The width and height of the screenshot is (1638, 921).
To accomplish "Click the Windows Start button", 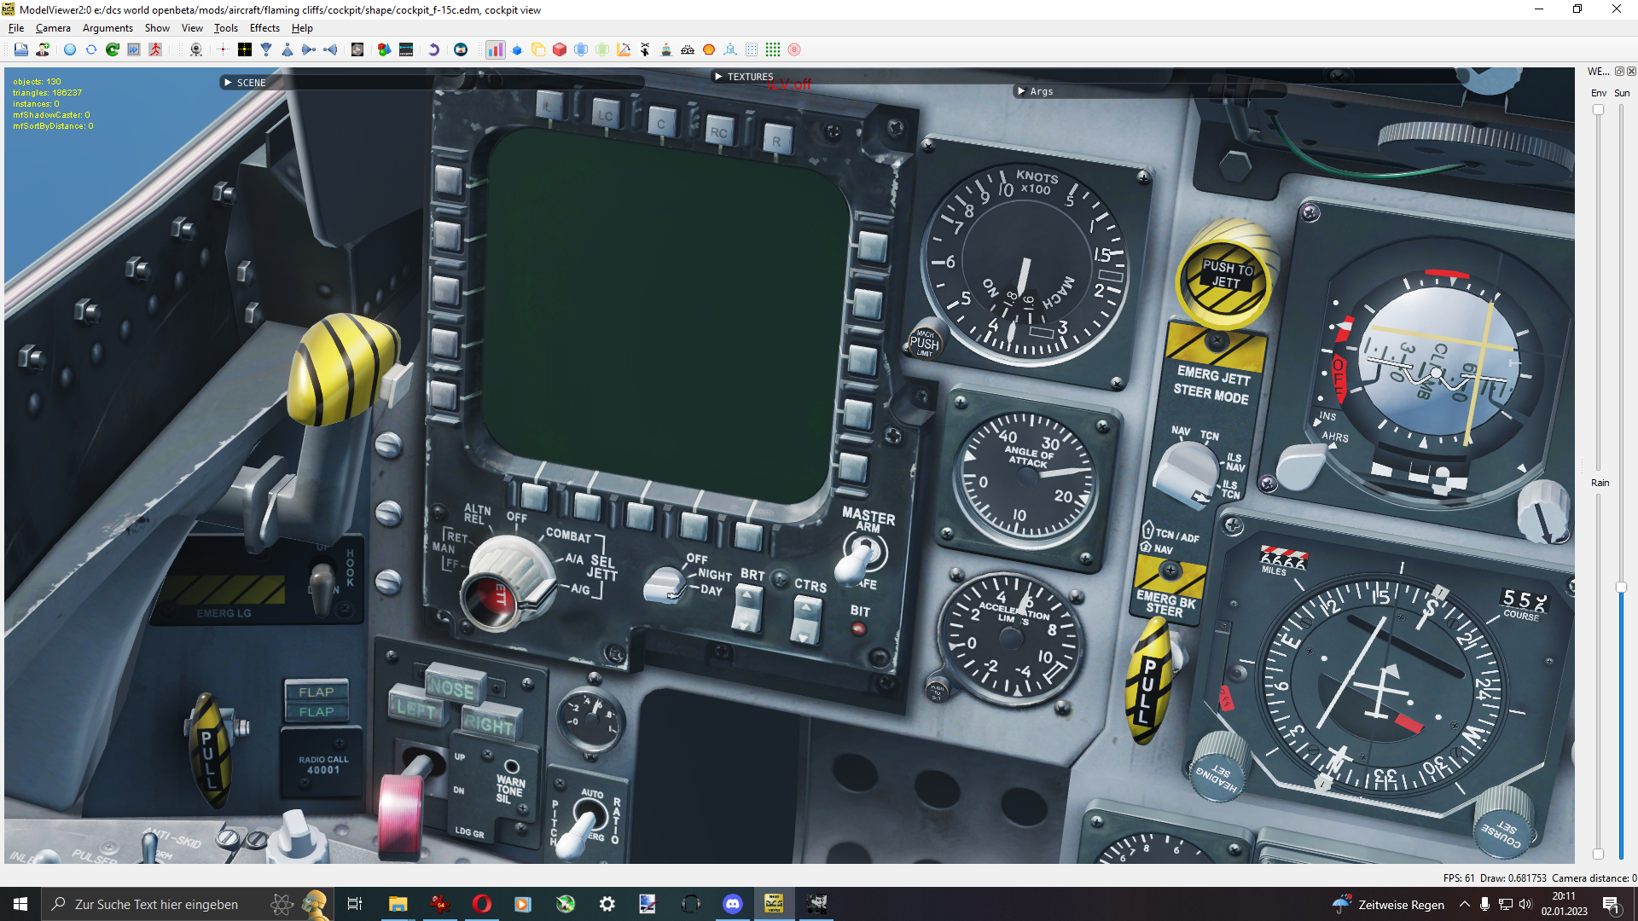I will pos(20,904).
